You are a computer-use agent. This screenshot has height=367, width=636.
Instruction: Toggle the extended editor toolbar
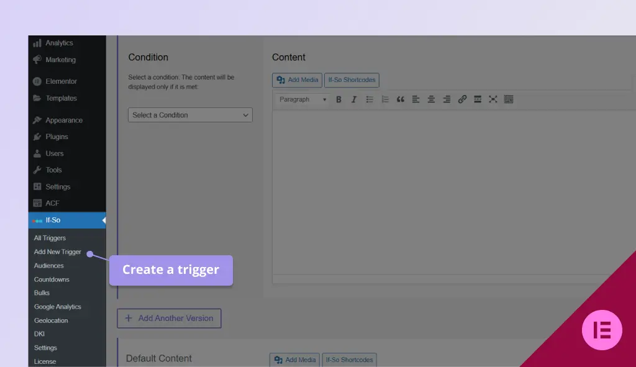tap(509, 99)
